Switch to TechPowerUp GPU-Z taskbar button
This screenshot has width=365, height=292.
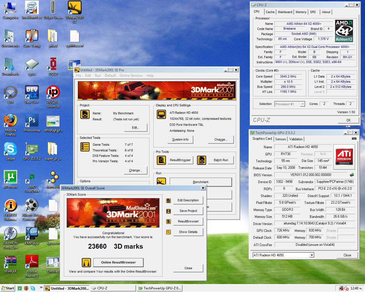(159, 288)
